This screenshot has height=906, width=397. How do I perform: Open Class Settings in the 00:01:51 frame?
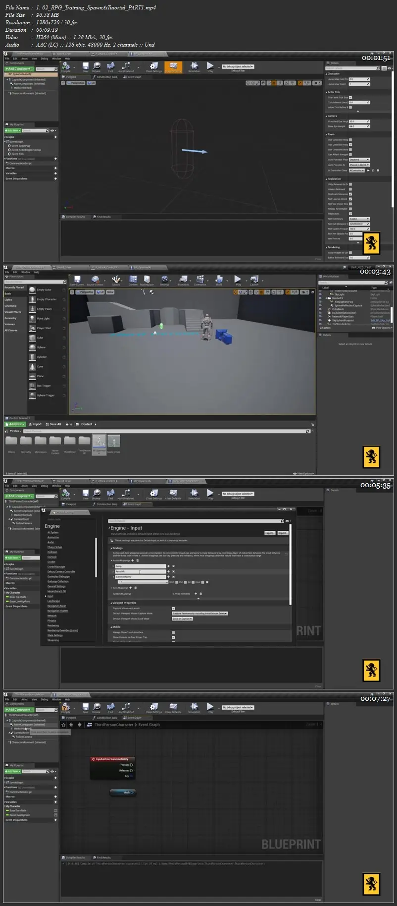[154, 67]
